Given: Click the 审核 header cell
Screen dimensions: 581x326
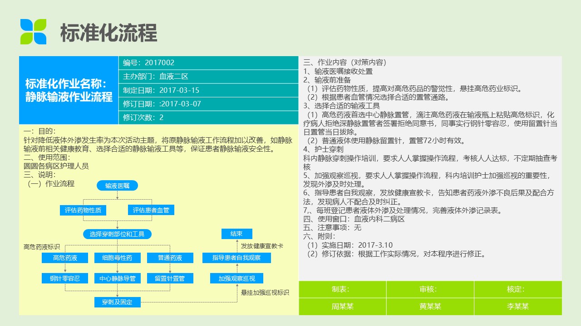Looking at the screenshot, I should [430, 289].
